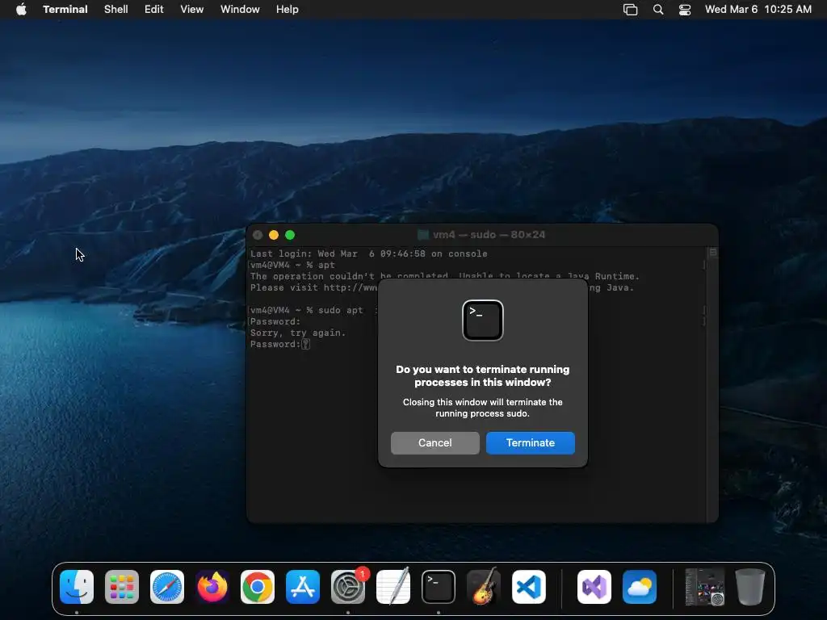Open the Terminal application menu
Viewport: 827px width, 620px height.
[65, 9]
